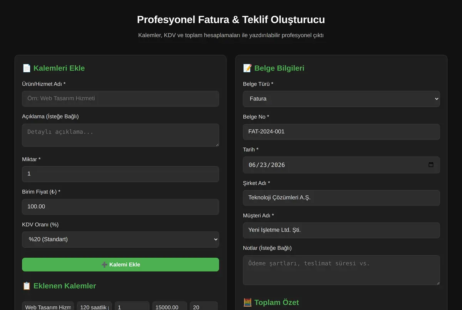Edit item description 120 saatlik
Image resolution: width=462 pixels, height=310 pixels.
tap(94, 306)
